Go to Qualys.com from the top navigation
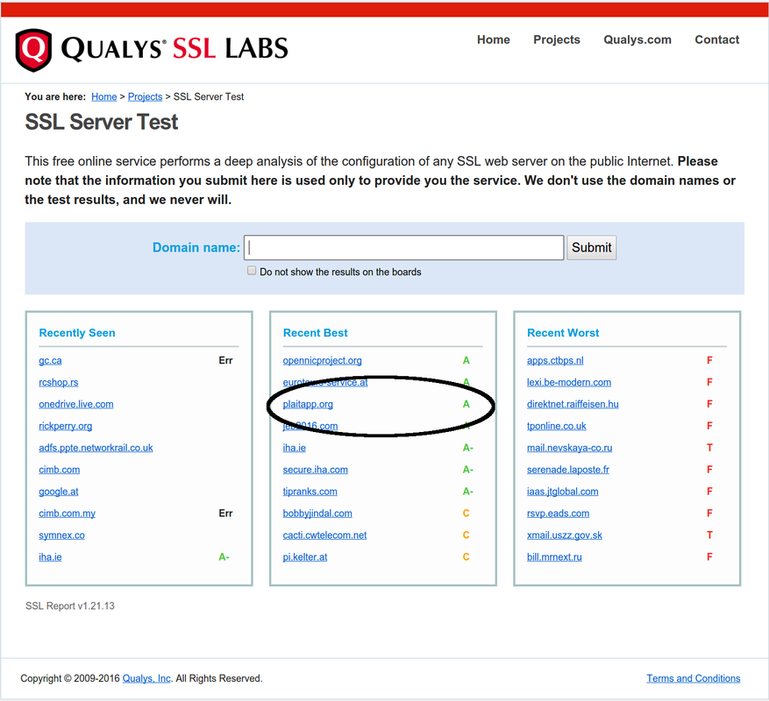Viewport: 769px width, 701px height. pyautogui.click(x=637, y=39)
